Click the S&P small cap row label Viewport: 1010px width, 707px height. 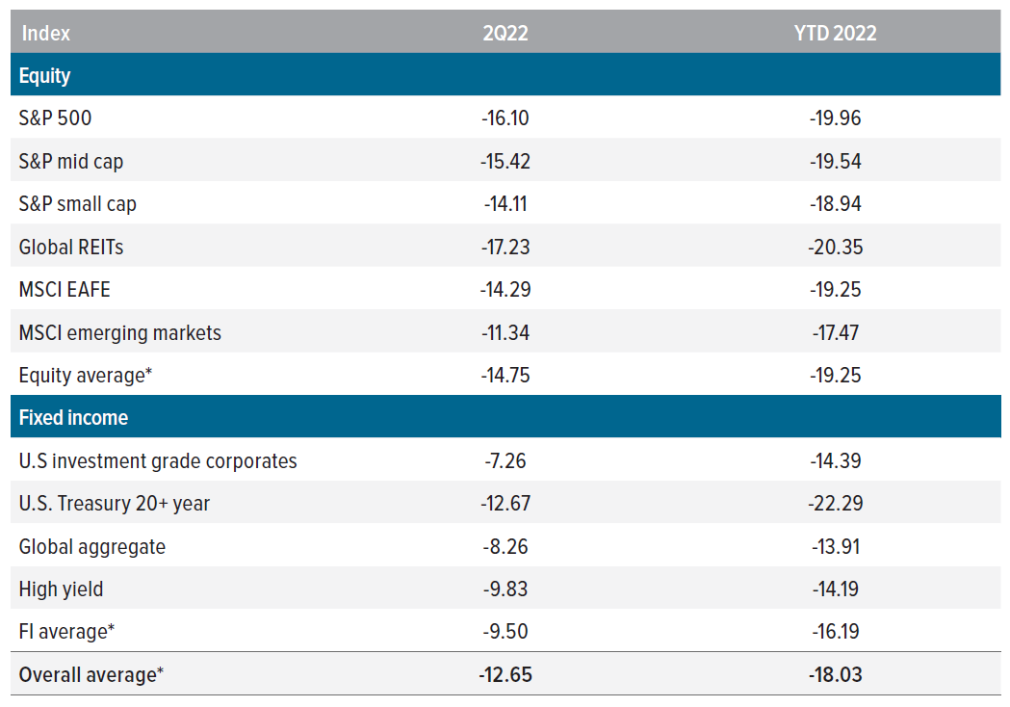tap(77, 203)
